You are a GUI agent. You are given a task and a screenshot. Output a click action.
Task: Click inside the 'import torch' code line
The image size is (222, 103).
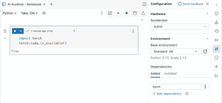(31, 38)
